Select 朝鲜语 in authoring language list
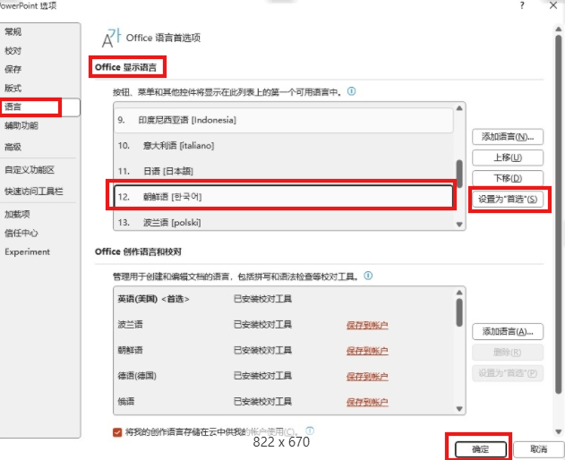This screenshot has height=460, width=565. pos(284,350)
